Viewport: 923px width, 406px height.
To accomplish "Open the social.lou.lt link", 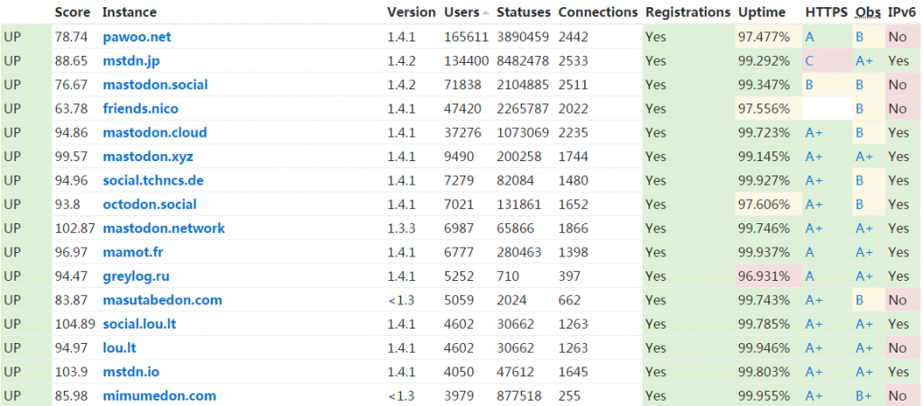I will (x=140, y=324).
